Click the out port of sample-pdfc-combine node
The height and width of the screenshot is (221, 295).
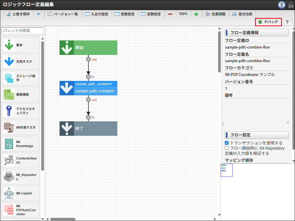pyautogui.click(x=88, y=100)
